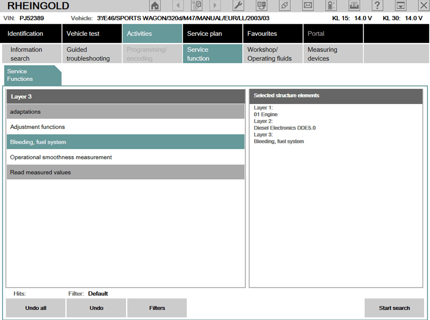Click the VIN value PJ52389

31,18
